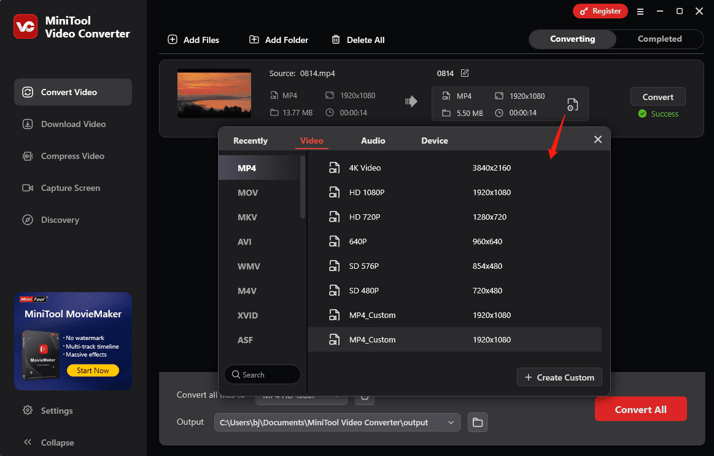Select the Device tab in format popup
Screen dimensions: 714x456
435,141
